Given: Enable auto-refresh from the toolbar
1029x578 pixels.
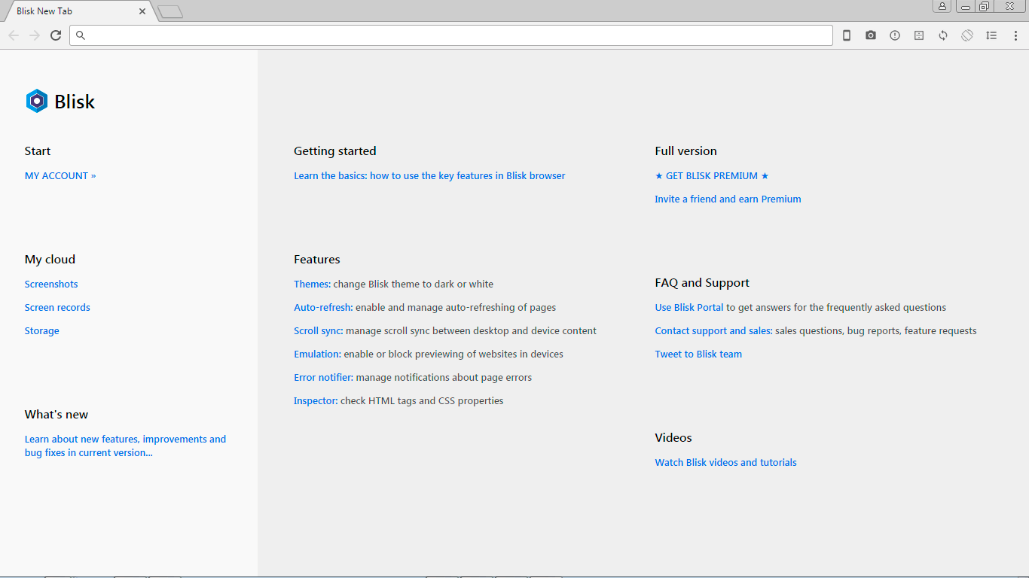Looking at the screenshot, I should click(x=943, y=35).
